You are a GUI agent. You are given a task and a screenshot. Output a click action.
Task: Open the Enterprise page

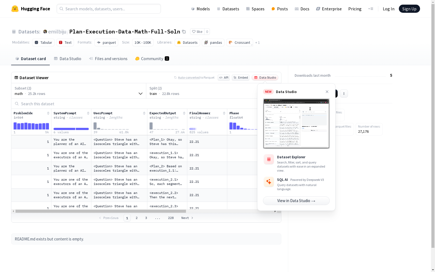tap(329, 9)
